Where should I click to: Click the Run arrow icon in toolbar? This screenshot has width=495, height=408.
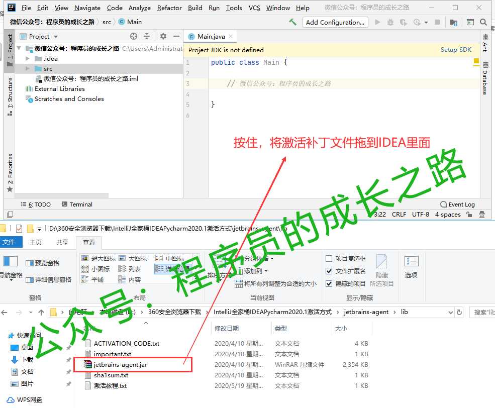coord(377,22)
